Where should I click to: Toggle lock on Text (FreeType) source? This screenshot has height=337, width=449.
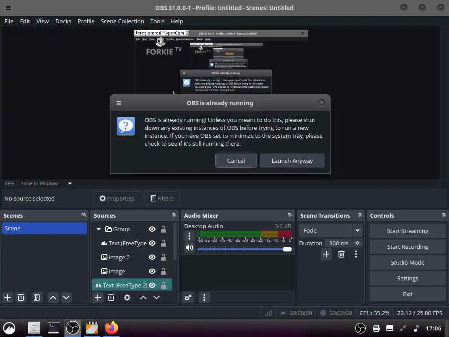164,243
